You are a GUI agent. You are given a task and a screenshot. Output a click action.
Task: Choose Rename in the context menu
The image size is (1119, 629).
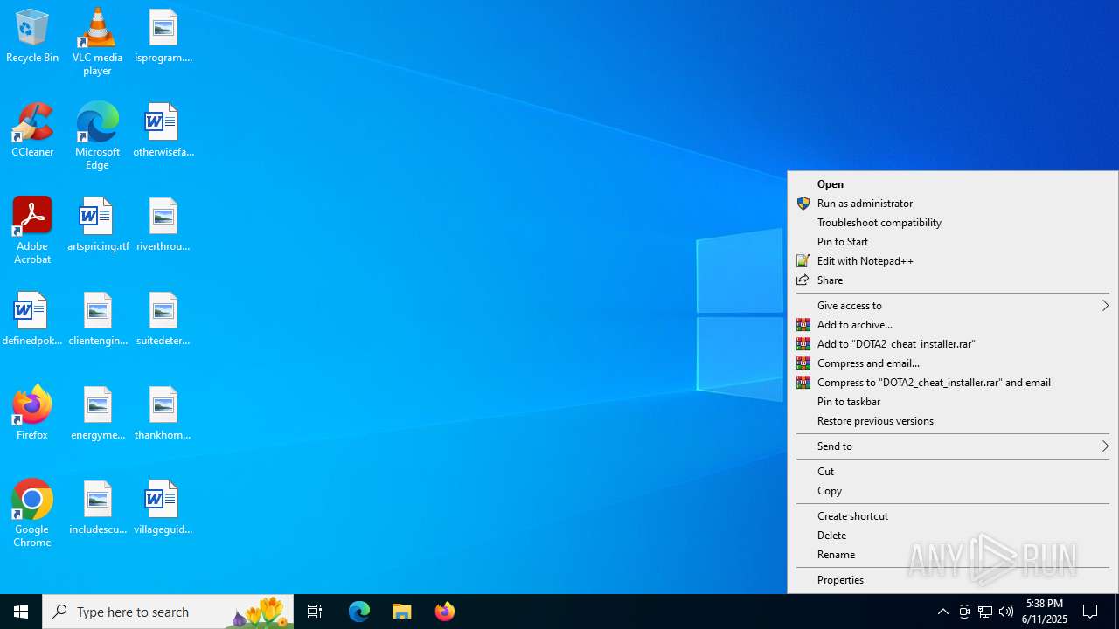click(x=953, y=555)
